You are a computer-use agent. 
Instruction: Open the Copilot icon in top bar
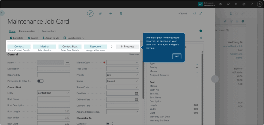220,4
